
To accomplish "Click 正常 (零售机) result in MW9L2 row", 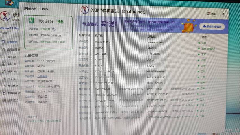I will pos(208,49).
